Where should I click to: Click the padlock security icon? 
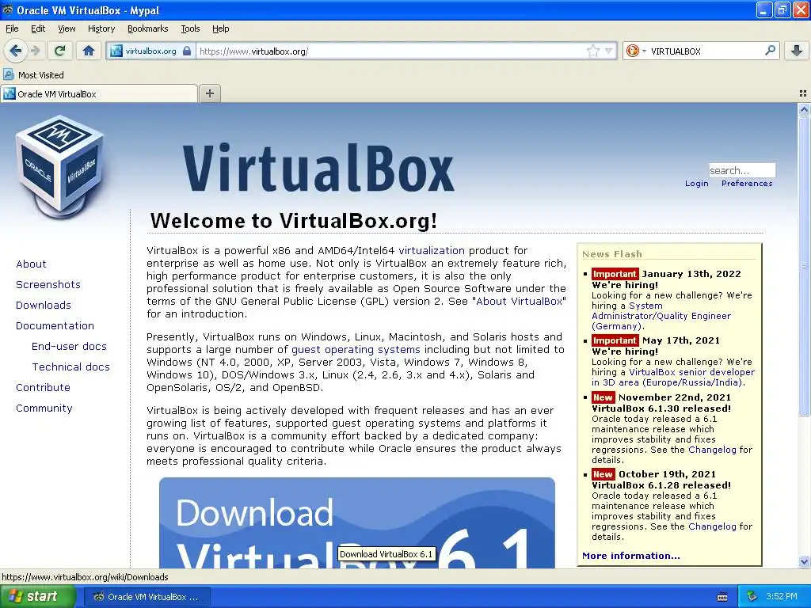tap(187, 51)
